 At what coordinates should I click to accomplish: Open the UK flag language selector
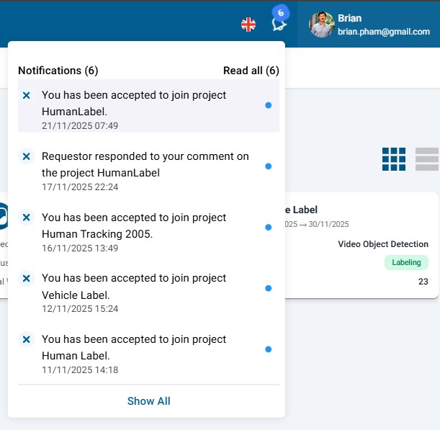248,24
